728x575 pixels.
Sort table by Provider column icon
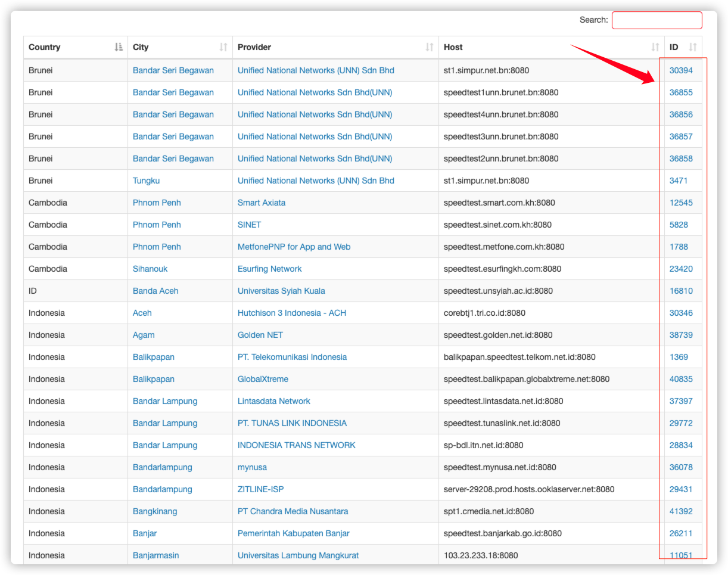(430, 47)
